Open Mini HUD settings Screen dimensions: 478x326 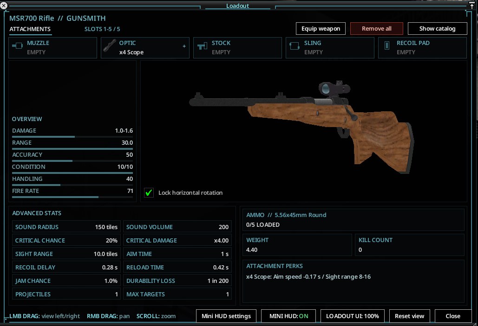pos(226,316)
